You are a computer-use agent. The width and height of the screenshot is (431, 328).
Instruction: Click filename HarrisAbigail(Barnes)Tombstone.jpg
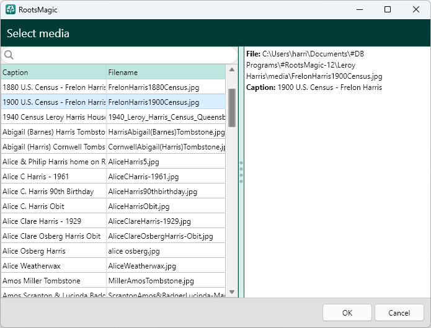point(167,132)
